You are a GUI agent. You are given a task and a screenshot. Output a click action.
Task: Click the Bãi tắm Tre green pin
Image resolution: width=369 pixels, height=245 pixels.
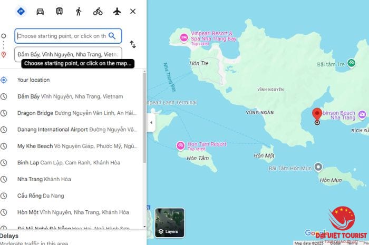(x=352, y=63)
